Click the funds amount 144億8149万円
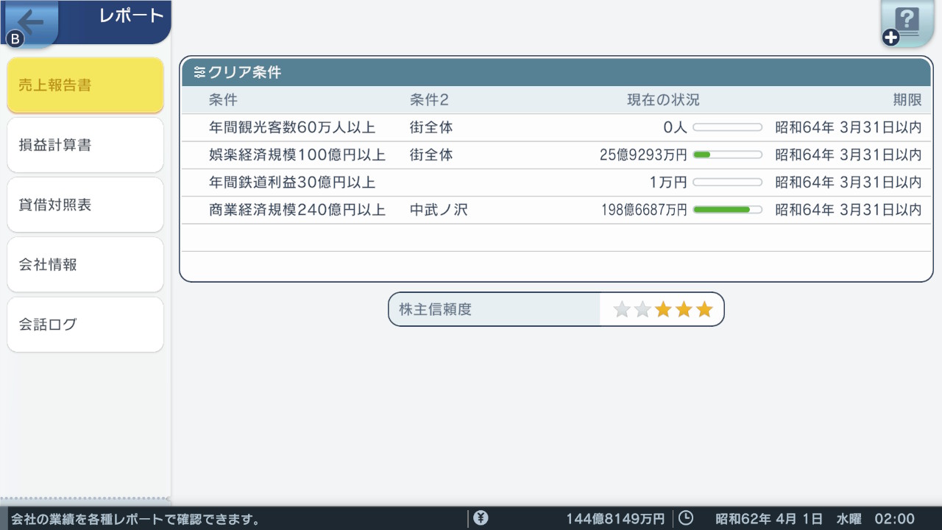Screen dimensions: 942x530 [x=615, y=519]
